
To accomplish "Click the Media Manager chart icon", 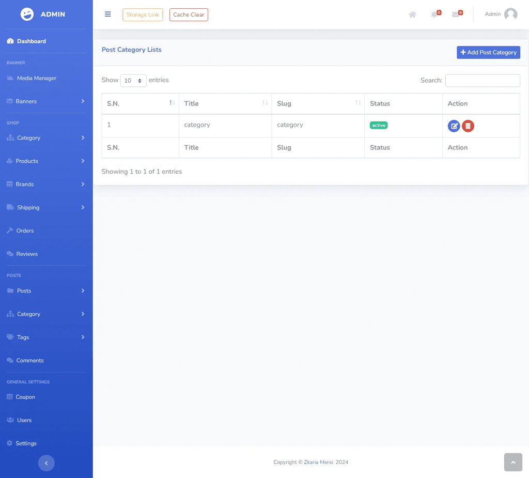I will point(10,78).
